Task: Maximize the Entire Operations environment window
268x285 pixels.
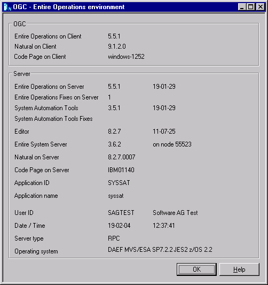Action: [250, 7]
